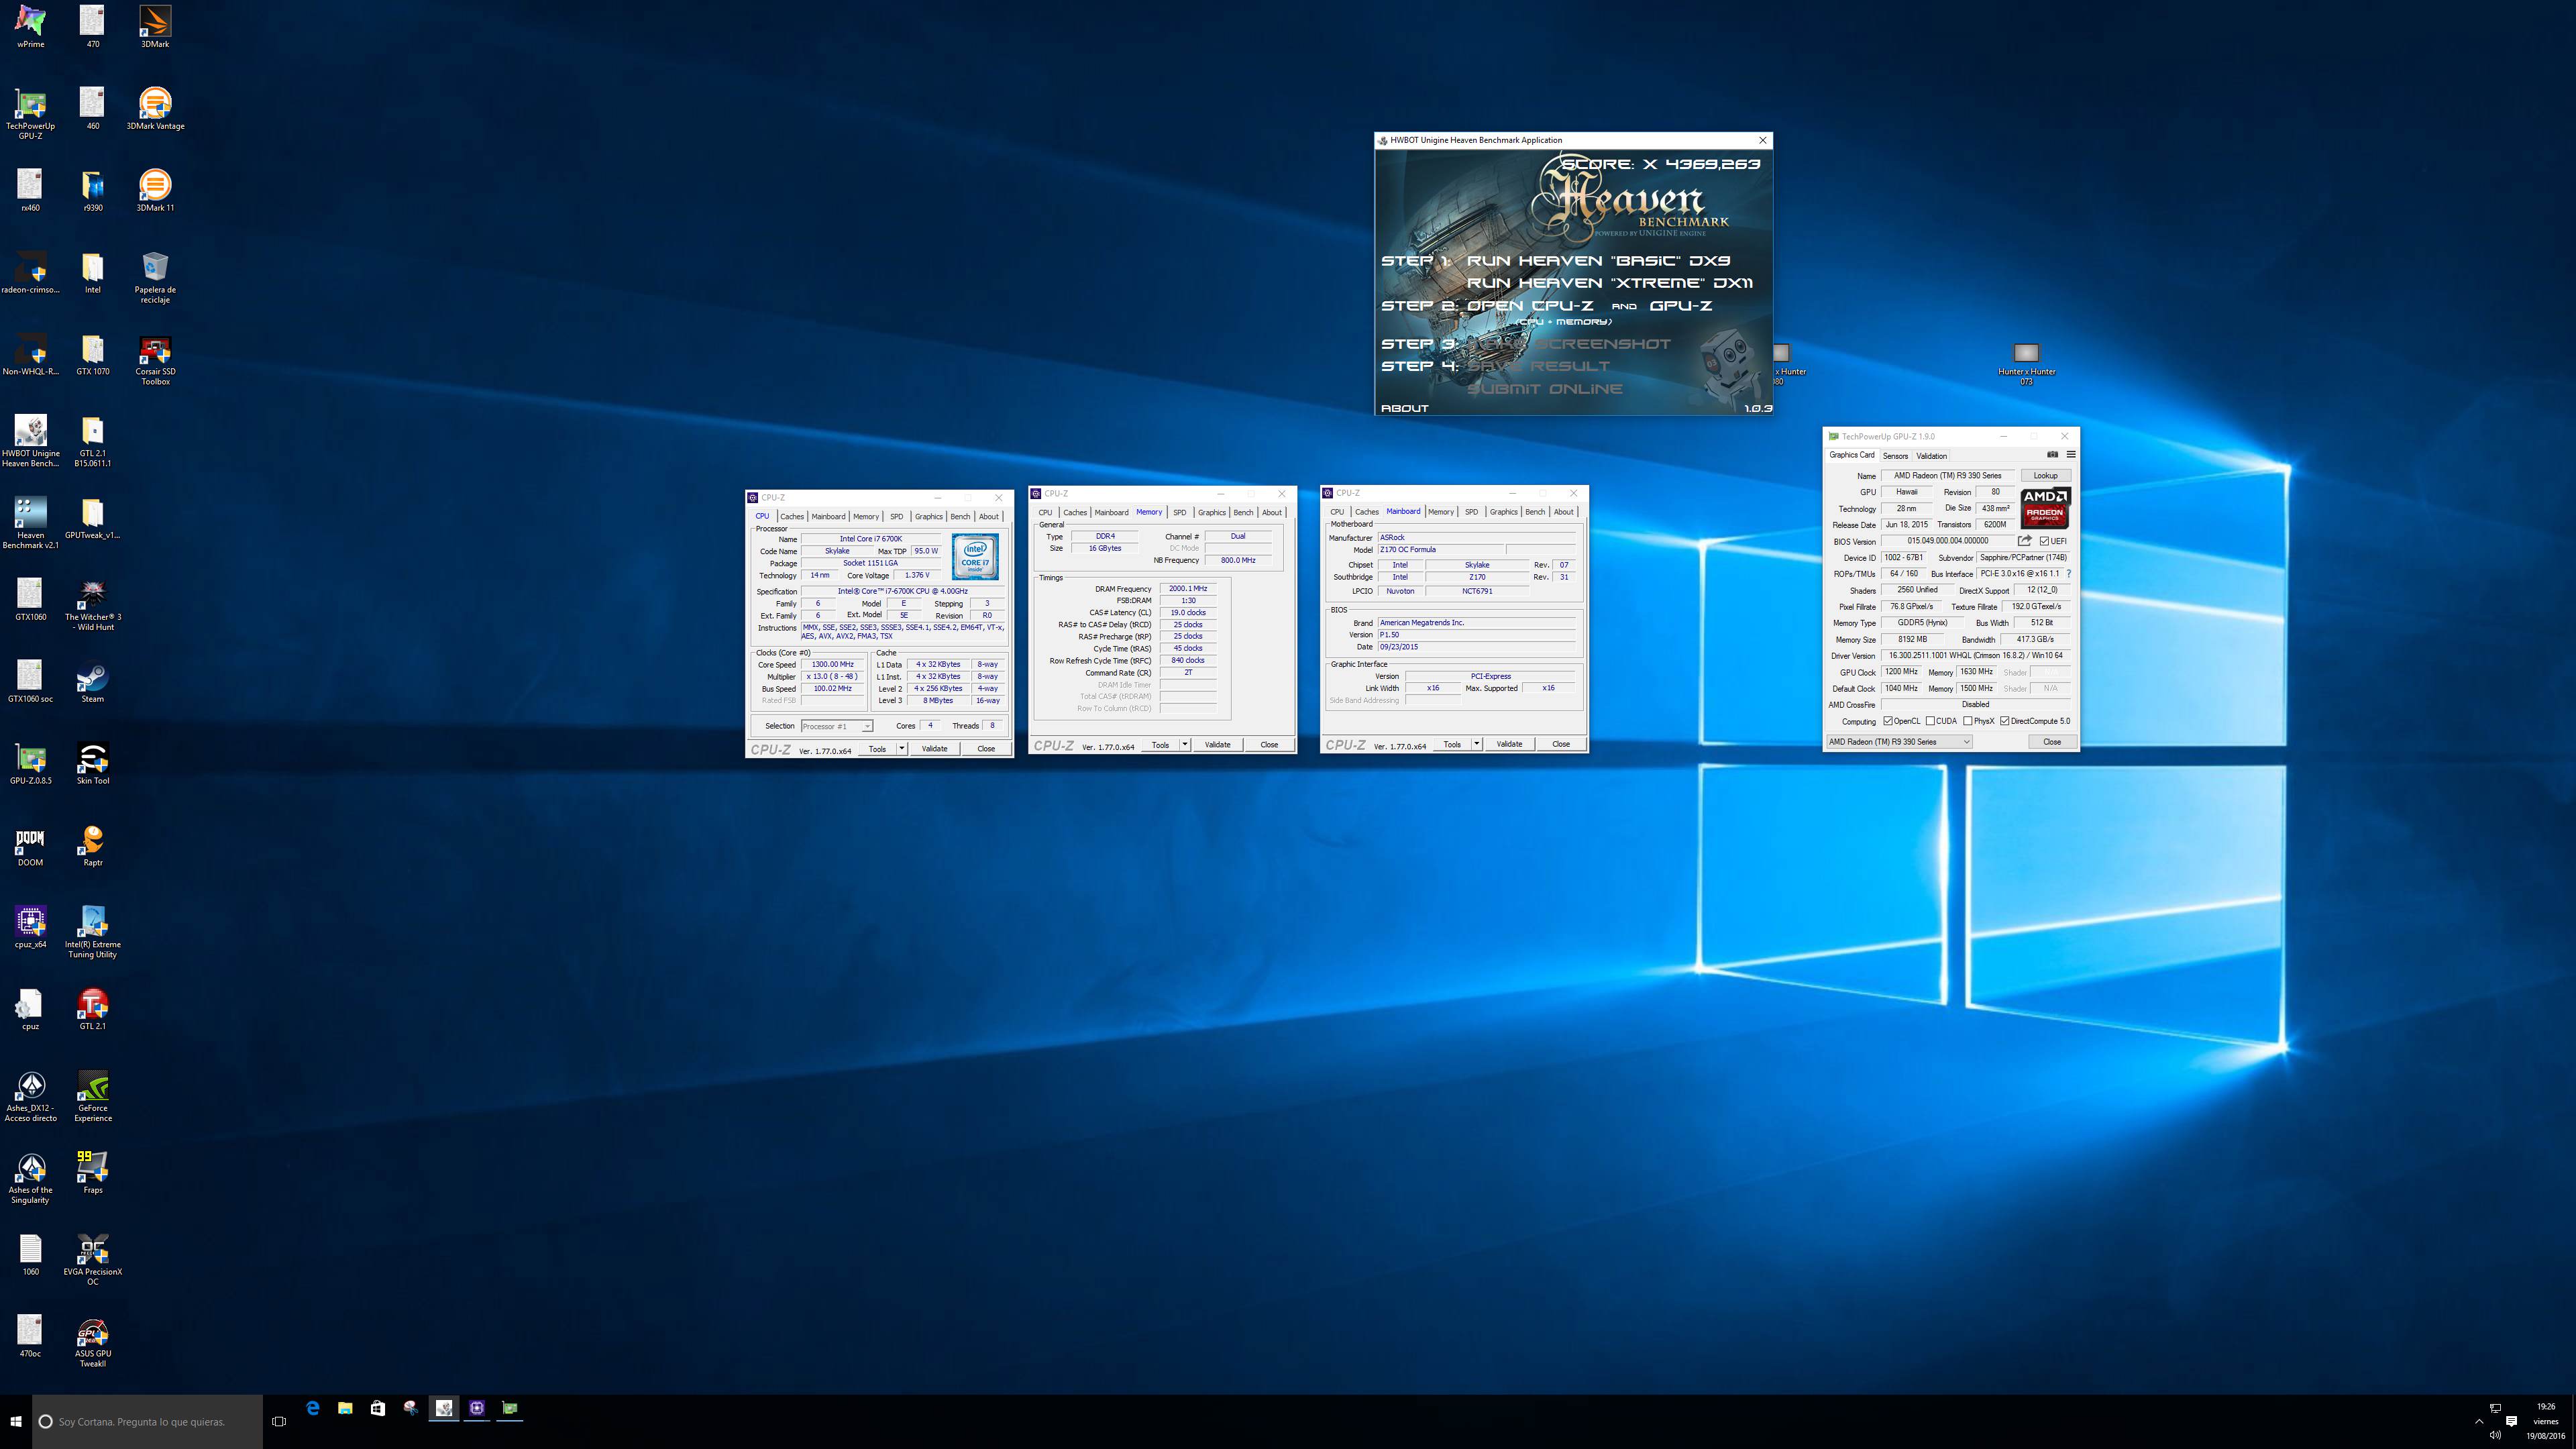Launch The Witcher 3 Wild Hunt shortcut
This screenshot has height=1449, width=2576.
[92, 605]
